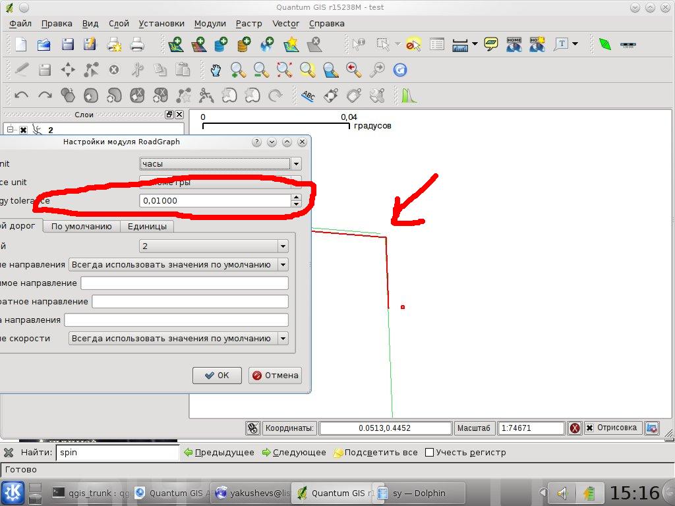The height and width of the screenshot is (506, 675).
Task: Stop map rendering with the red X button
Action: [x=575, y=428]
